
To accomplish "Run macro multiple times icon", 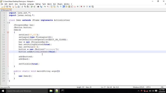I will tap(90, 7).
